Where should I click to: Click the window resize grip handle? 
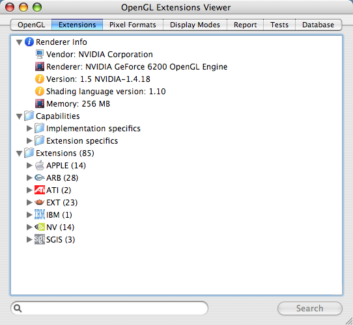pyautogui.click(x=348, y=320)
